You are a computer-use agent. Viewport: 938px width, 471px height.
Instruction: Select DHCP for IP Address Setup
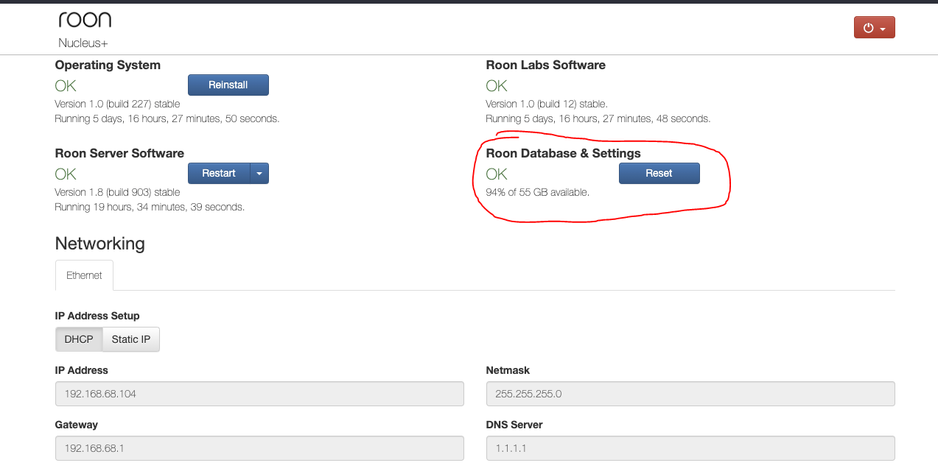point(78,339)
